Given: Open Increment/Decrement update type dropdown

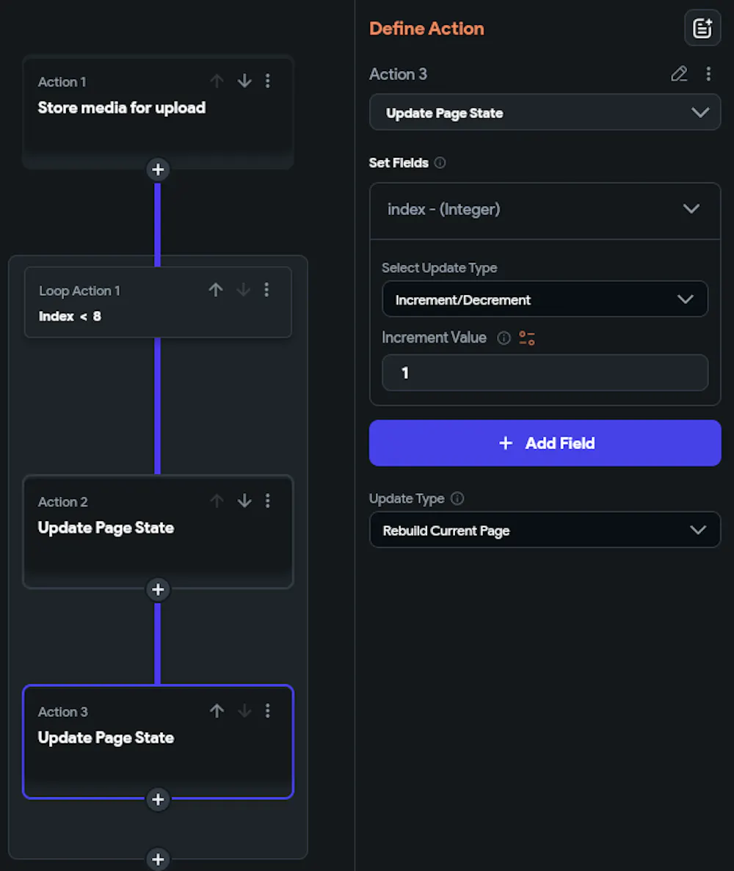Looking at the screenshot, I should pos(545,299).
